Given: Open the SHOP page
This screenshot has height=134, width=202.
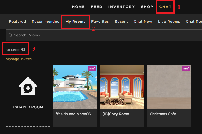Looking at the screenshot, I should pos(147,7).
